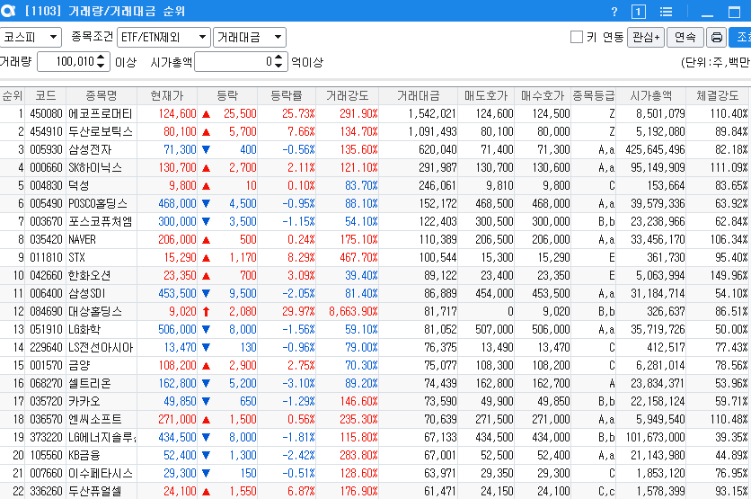The height and width of the screenshot is (499, 751).
Task: Expand the ETF/ETN제외 condition dropdown
Action: tap(163, 37)
